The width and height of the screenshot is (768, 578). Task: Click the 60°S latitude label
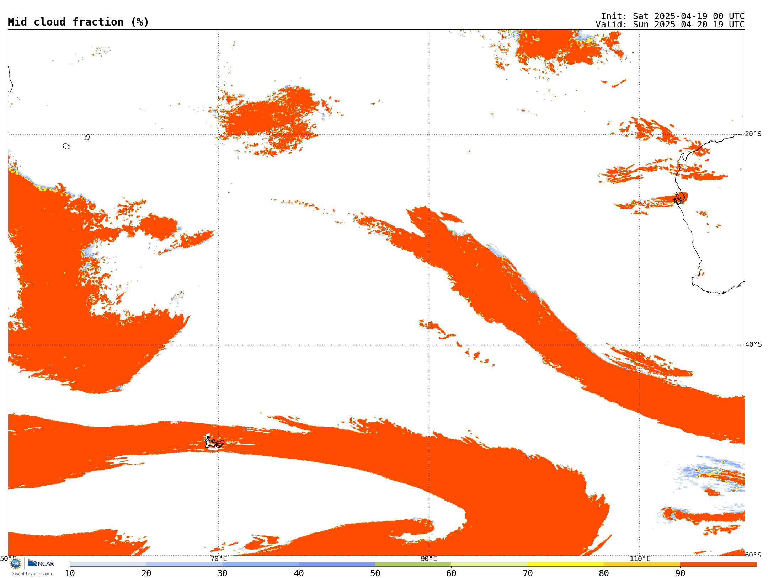tap(753, 555)
